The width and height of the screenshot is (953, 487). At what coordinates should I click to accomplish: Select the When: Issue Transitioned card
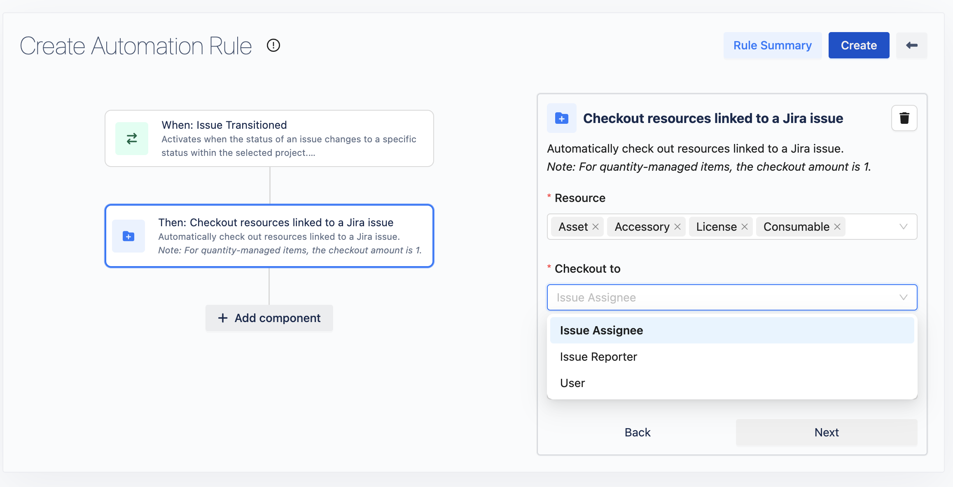pos(269,139)
